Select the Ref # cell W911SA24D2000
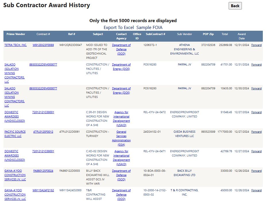The width and height of the screenshot is (270, 201). tap(70, 190)
